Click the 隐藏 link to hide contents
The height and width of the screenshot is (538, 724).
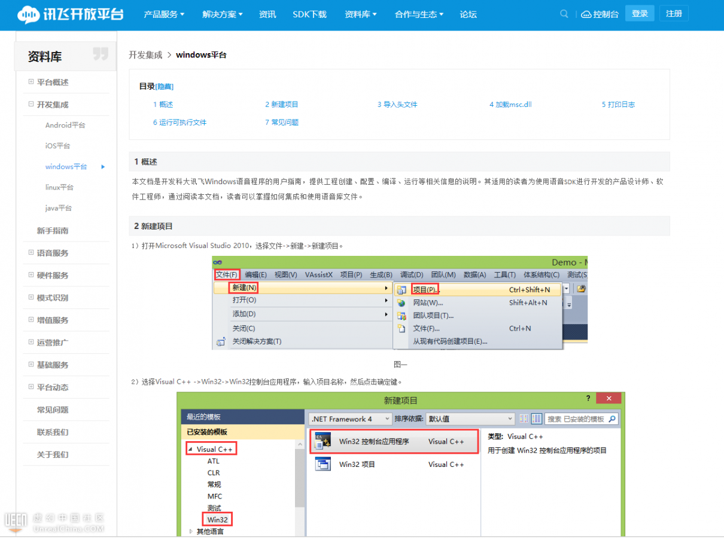(165, 87)
